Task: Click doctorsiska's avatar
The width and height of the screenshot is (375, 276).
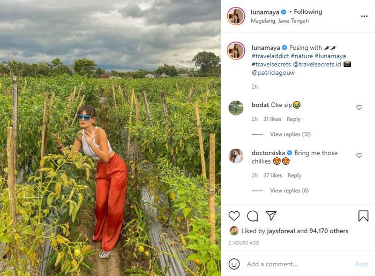Action: (x=236, y=156)
